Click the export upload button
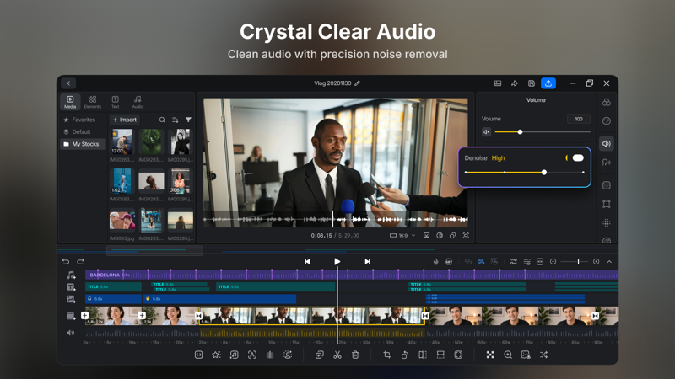The width and height of the screenshot is (675, 379). pyautogui.click(x=548, y=83)
